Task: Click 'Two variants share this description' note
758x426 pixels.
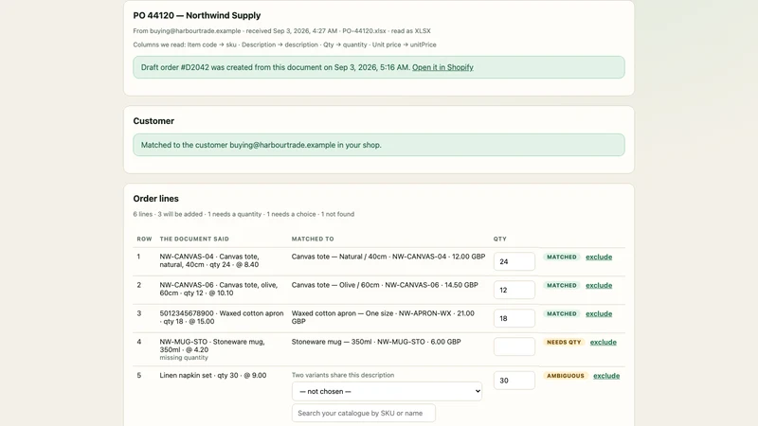Action: pos(343,375)
